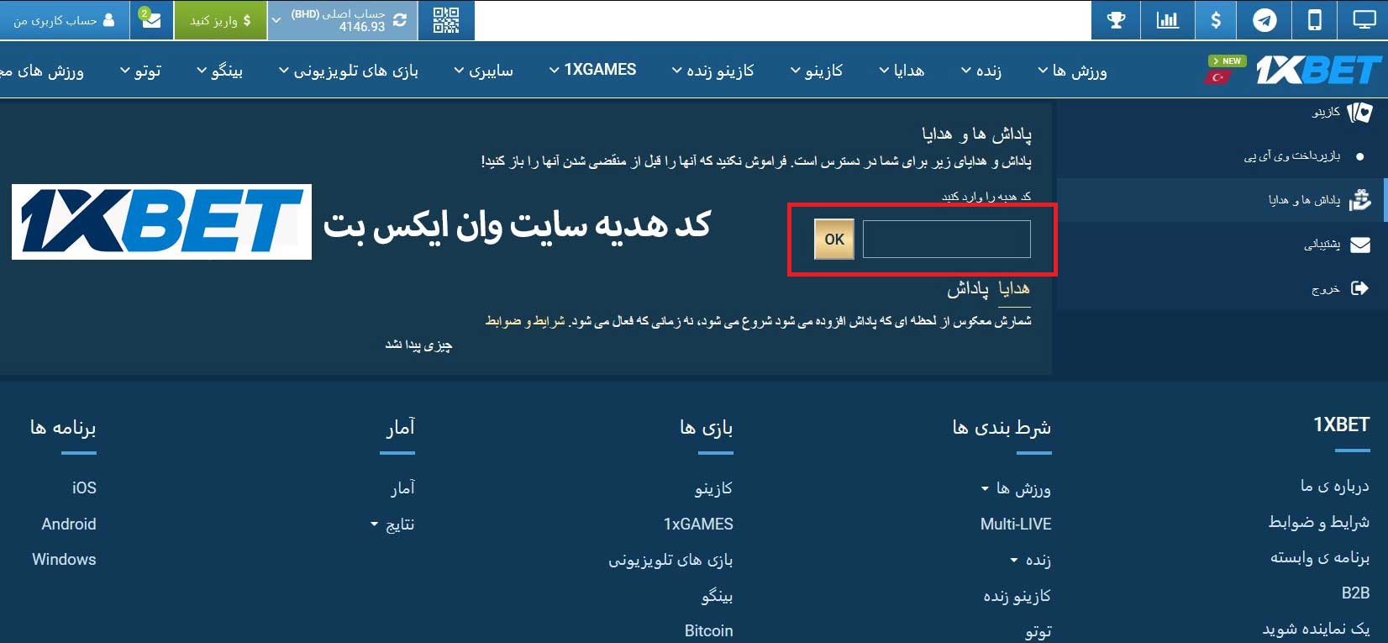Click the green واریز کنید deposit button
The image size is (1388, 643).
(x=220, y=20)
